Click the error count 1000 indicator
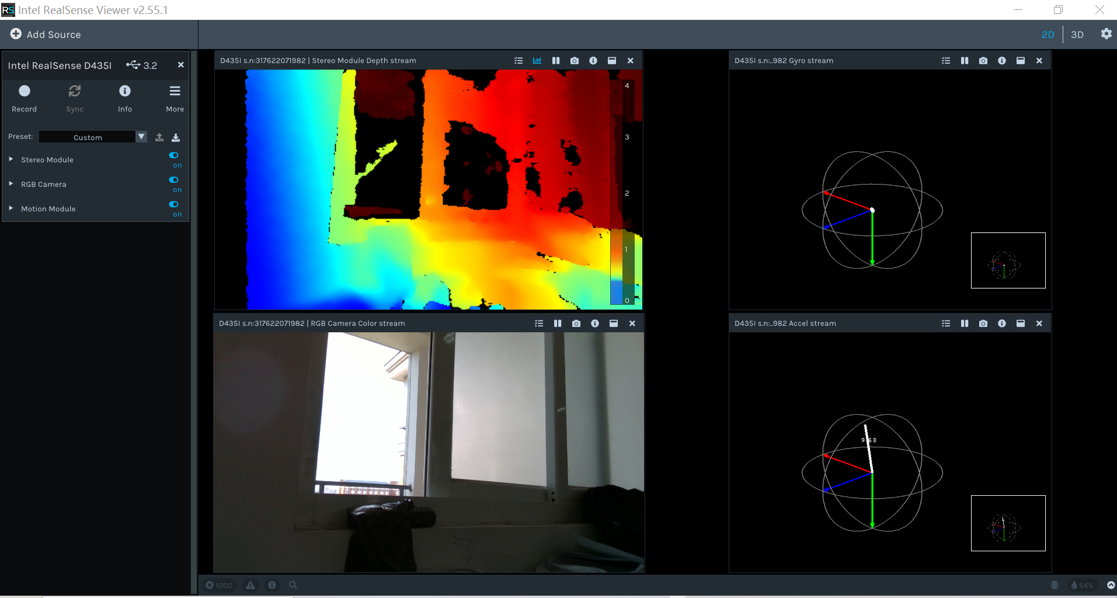 pos(219,585)
